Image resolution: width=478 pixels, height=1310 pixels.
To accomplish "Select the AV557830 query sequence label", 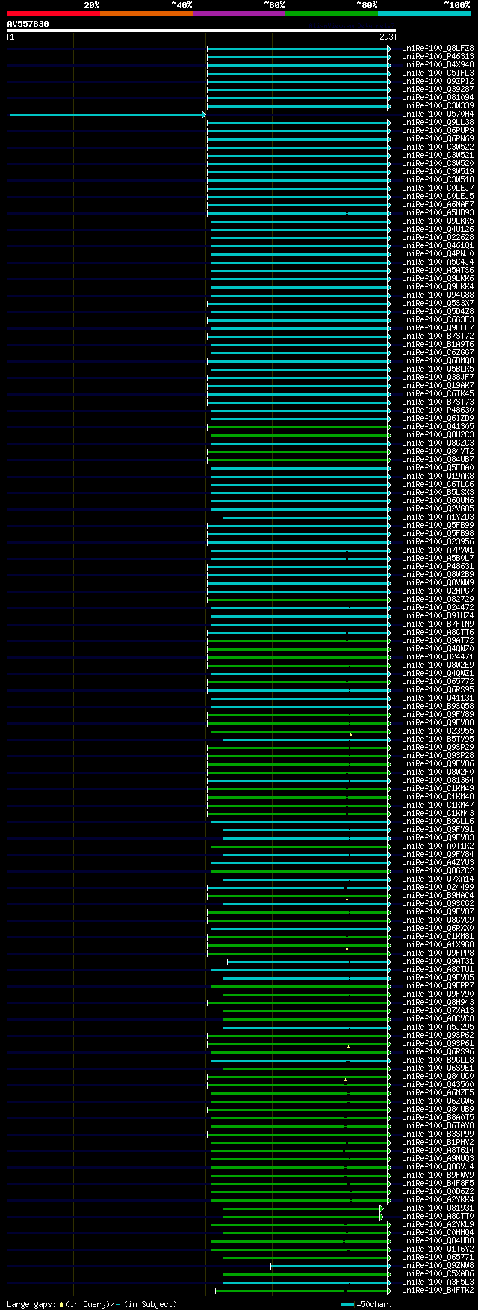I will (x=28, y=24).
